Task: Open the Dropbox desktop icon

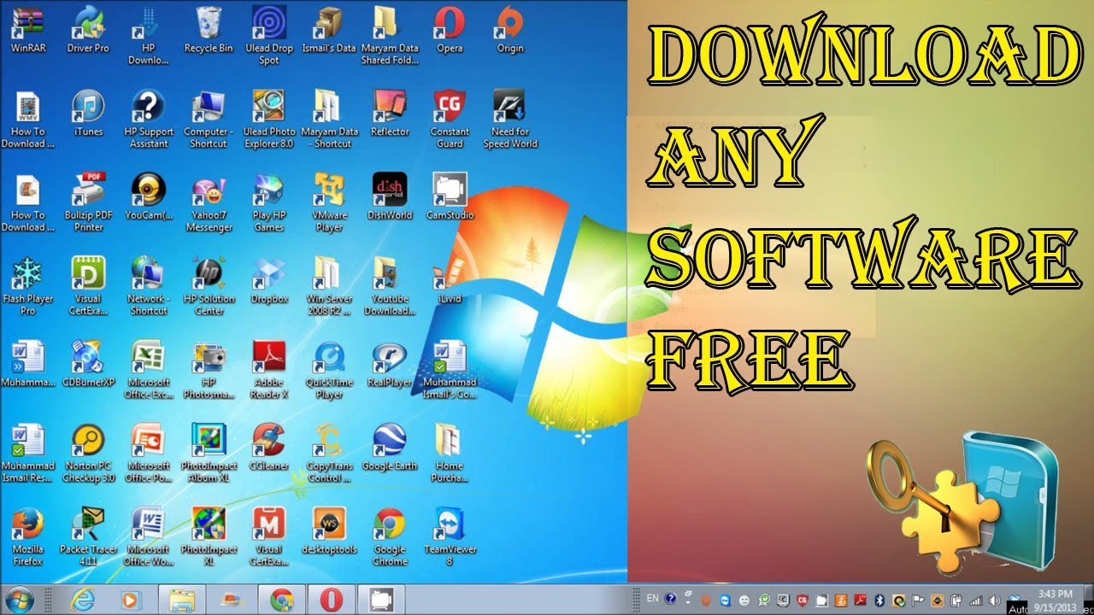Action: pyautogui.click(x=269, y=281)
